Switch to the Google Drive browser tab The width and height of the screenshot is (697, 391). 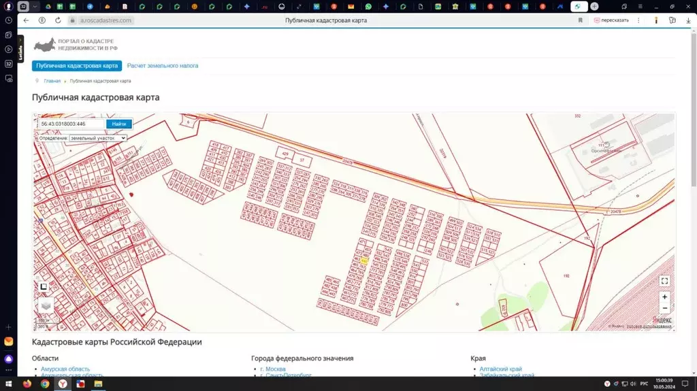click(48, 7)
